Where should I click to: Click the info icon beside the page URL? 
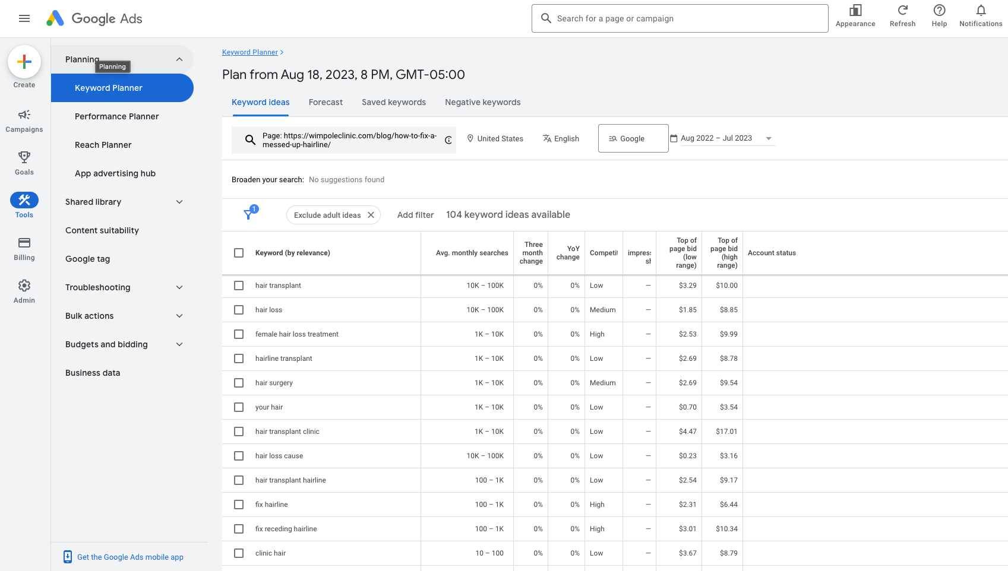coord(448,140)
